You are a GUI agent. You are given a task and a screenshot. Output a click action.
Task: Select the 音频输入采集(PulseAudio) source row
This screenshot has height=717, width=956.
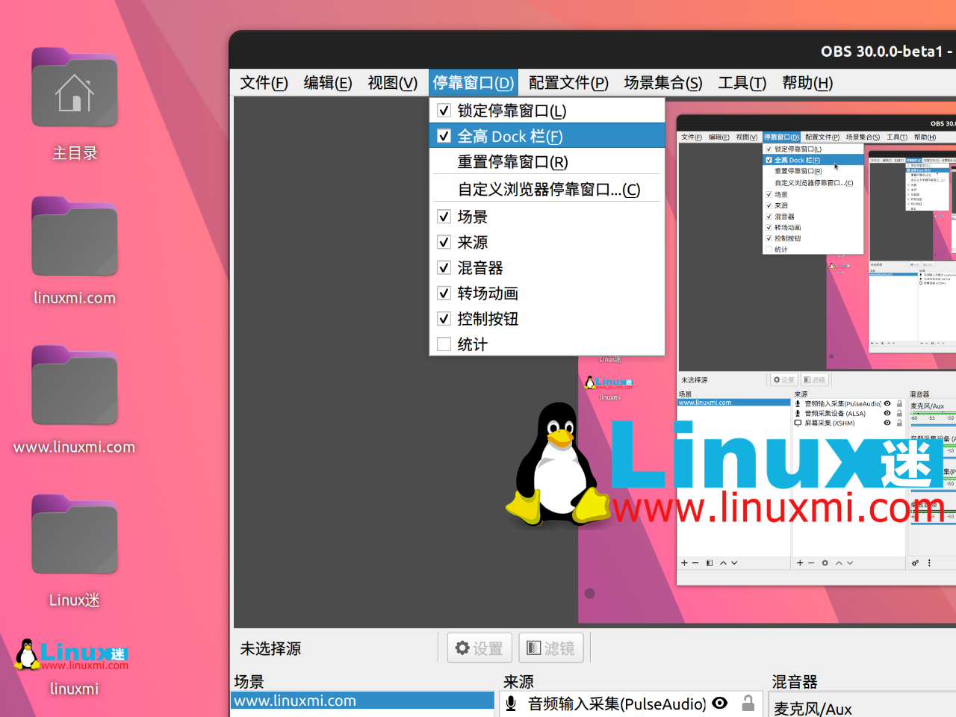pyautogui.click(x=630, y=704)
